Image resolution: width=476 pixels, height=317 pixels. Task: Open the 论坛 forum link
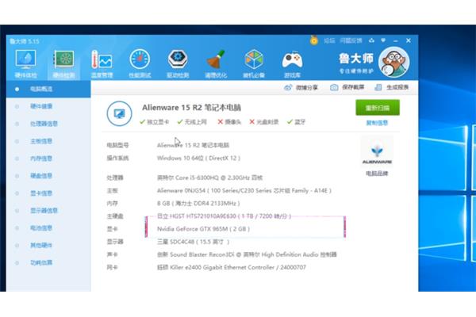click(329, 40)
